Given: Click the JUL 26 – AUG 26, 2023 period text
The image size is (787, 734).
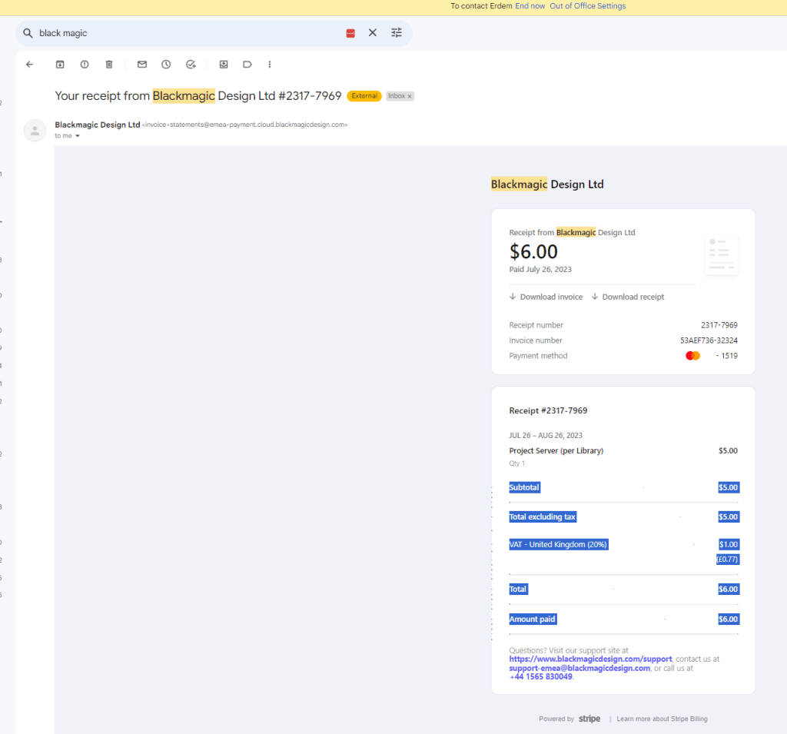Looking at the screenshot, I should [x=546, y=435].
